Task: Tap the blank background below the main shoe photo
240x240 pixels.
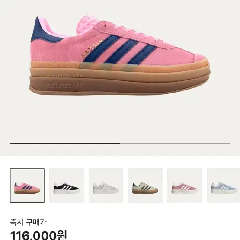Action: click(120, 119)
